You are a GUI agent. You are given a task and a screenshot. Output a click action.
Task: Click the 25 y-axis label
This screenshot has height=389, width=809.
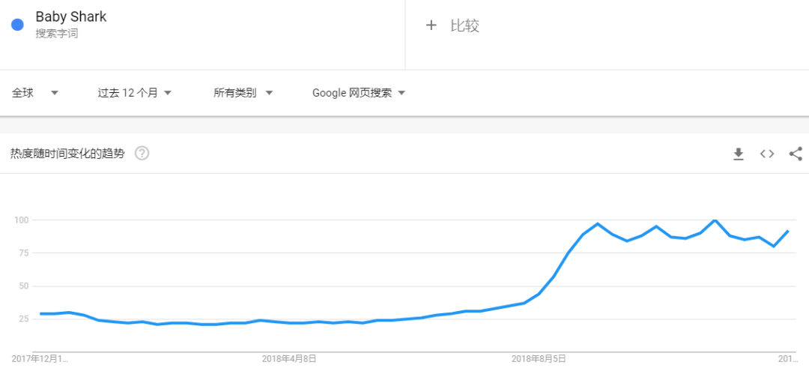(x=22, y=319)
